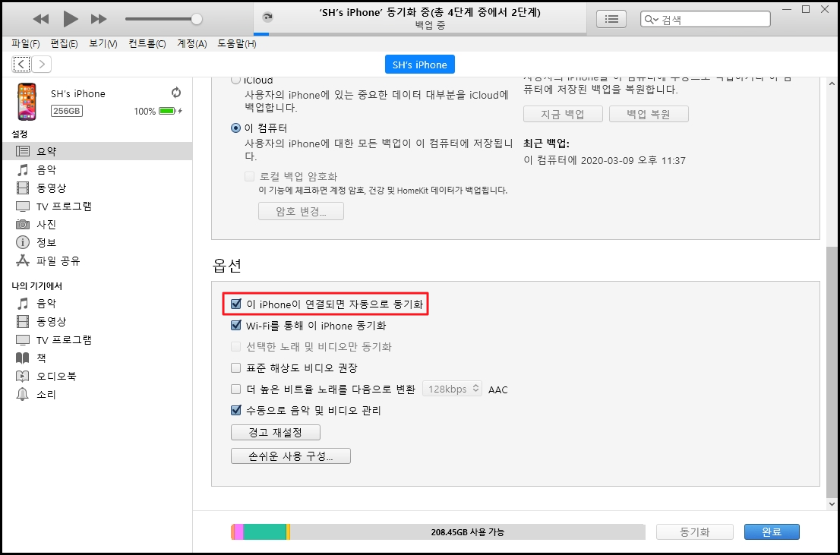The height and width of the screenshot is (555, 840).
Task: Toggle 수동으로 음악 및 비디오 관리
Action: (x=235, y=410)
